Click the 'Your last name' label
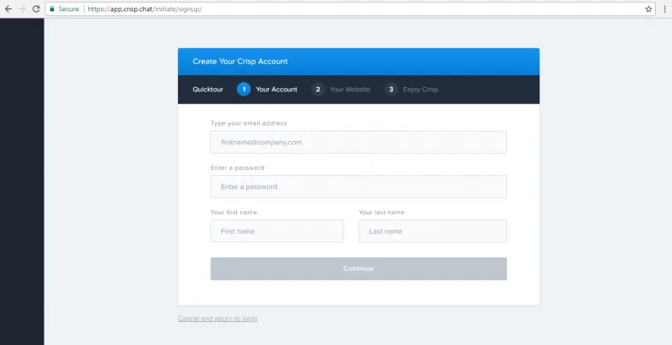The image size is (672, 345). coord(381,213)
